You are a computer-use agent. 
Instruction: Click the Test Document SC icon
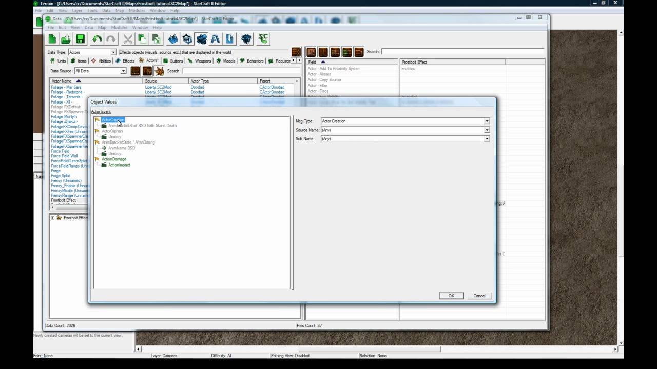pyautogui.click(x=263, y=39)
